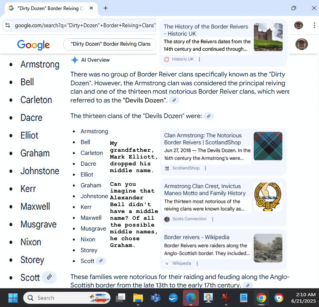Image resolution: width=319 pixels, height=307 pixels.
Task: Open more options for Historic UK source
Action: point(199,59)
